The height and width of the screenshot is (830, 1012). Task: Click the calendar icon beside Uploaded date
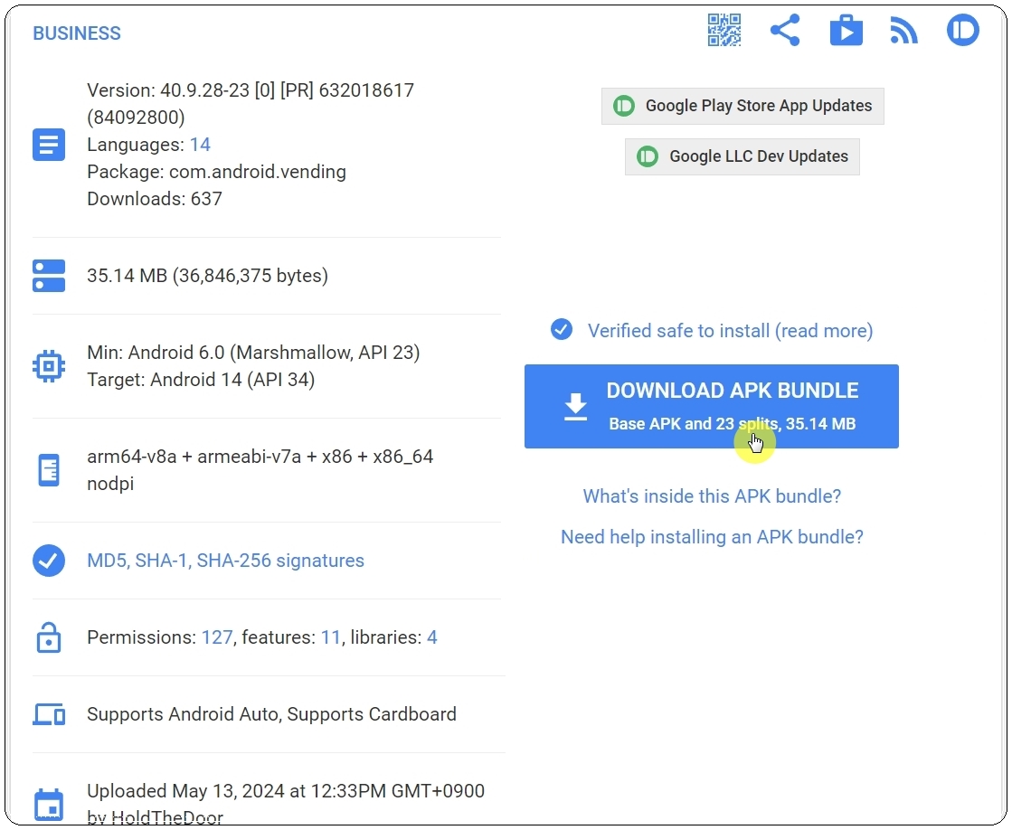coord(49,805)
